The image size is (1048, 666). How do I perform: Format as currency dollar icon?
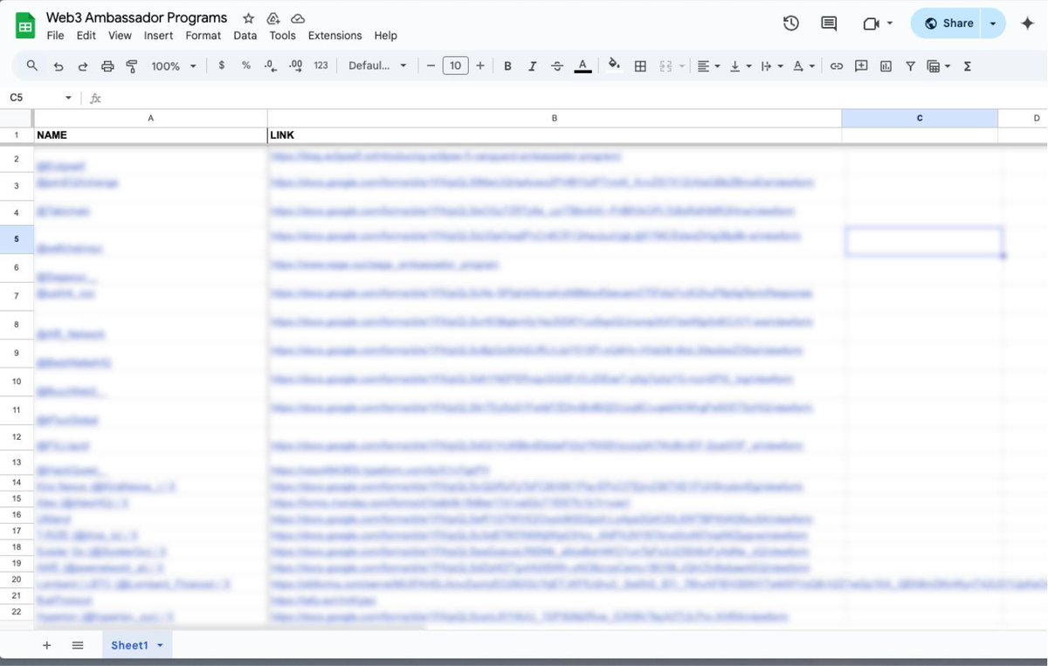[222, 65]
